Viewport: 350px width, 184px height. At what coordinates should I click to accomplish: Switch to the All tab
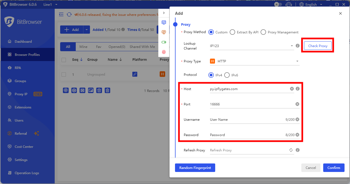pyautogui.click(x=68, y=47)
